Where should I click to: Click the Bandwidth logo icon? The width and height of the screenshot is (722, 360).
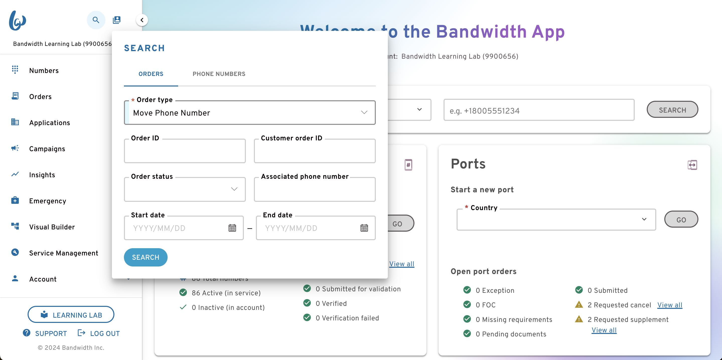click(x=17, y=20)
